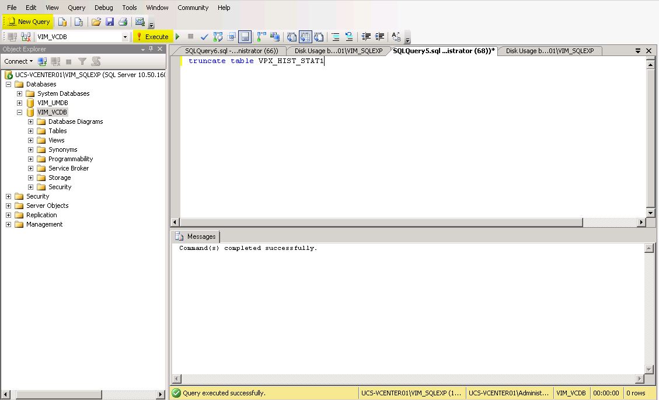Click the Open File folder icon in toolbar
Image resolution: width=659 pixels, height=400 pixels.
click(96, 22)
